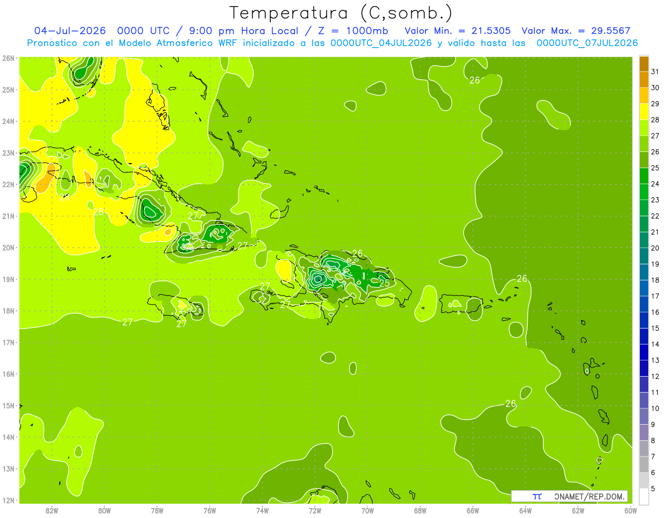Click the latitude axis label "24N"
670x518 pixels.
coord(8,121)
